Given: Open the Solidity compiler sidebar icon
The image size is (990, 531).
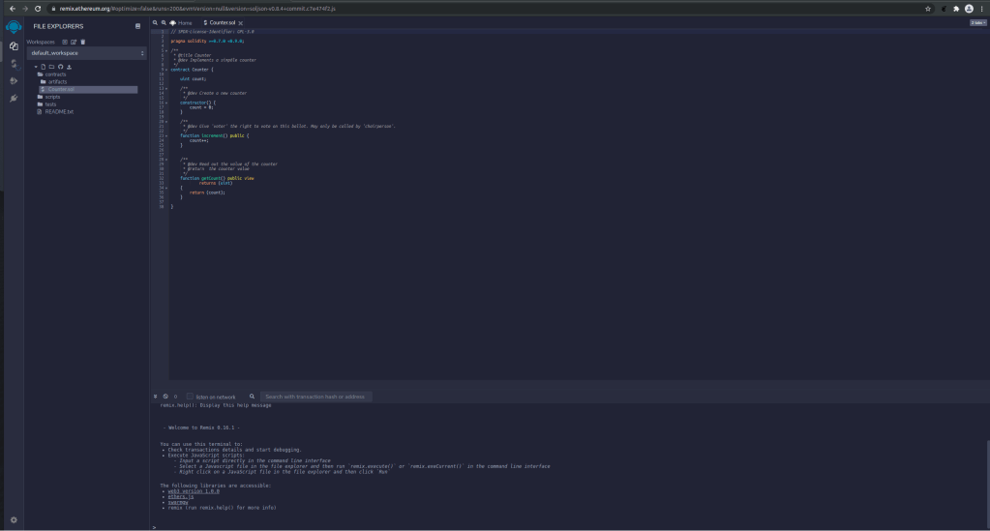Looking at the screenshot, I should pos(14,64).
